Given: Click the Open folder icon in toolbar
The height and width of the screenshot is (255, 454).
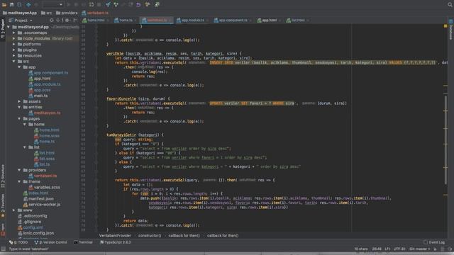Looking at the screenshot, I should tap(4, 5).
